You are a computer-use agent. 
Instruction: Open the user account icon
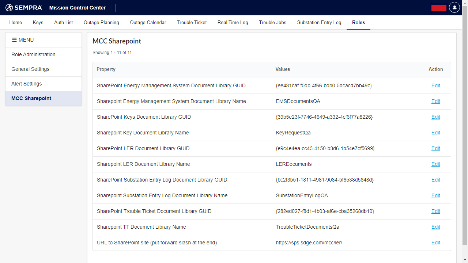click(454, 7)
